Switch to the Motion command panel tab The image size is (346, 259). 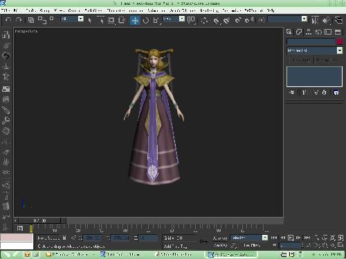(318, 32)
